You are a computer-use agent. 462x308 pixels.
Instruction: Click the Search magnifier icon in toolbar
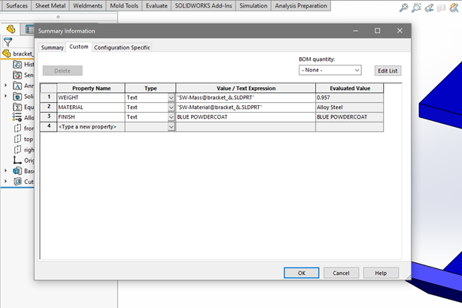click(x=403, y=8)
